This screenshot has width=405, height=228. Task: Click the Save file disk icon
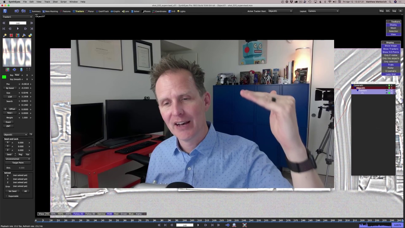click(5, 11)
